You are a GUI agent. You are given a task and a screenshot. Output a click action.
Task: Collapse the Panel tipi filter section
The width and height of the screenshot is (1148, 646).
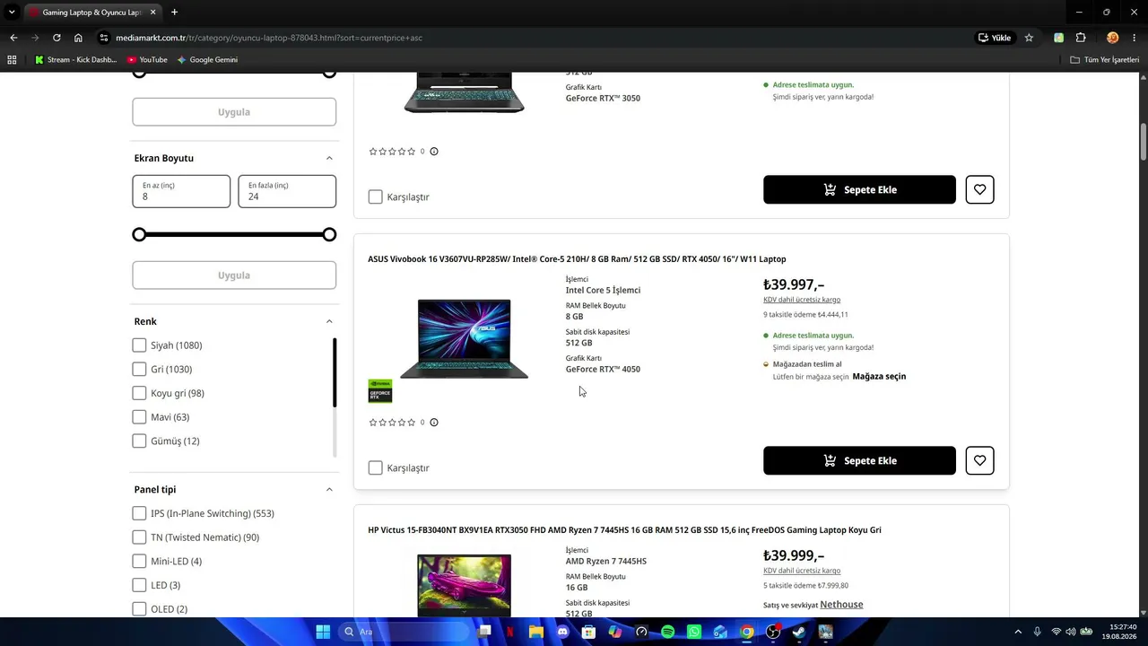pos(329,490)
